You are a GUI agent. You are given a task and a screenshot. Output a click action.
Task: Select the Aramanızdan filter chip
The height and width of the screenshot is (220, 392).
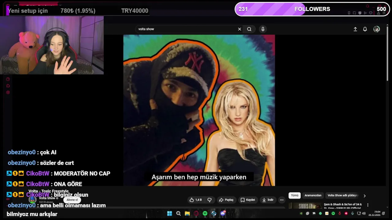coord(313,195)
